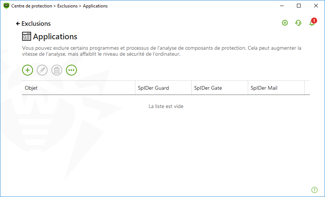Open settings via gear icon
This screenshot has height=197, width=325.
(285, 23)
